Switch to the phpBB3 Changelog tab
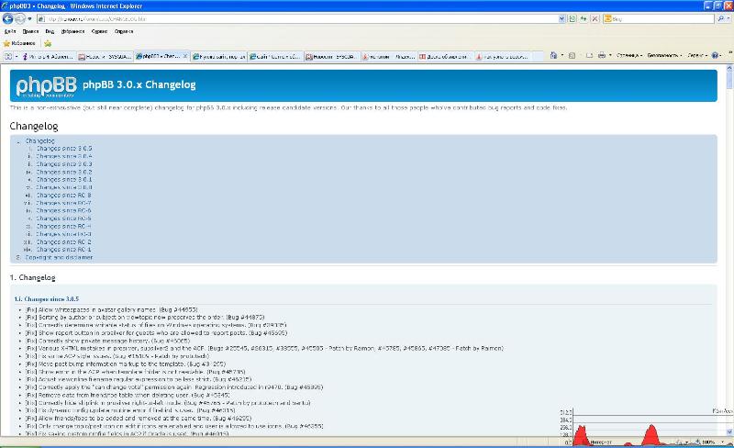The width and height of the screenshot is (734, 448). pos(161,56)
